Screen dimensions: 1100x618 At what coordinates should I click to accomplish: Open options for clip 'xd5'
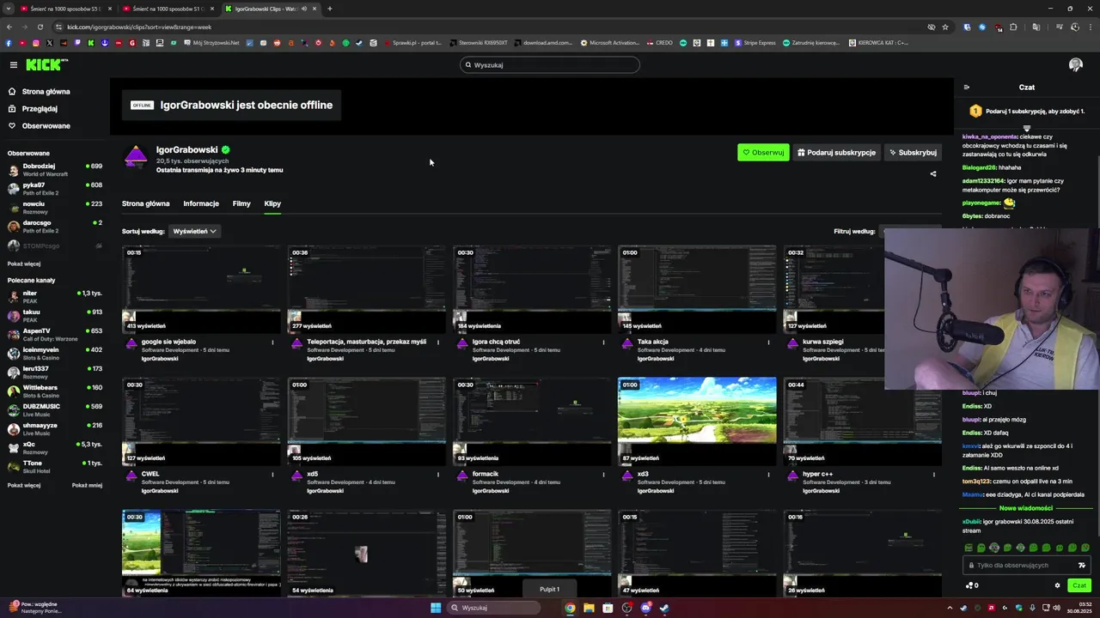point(438,475)
